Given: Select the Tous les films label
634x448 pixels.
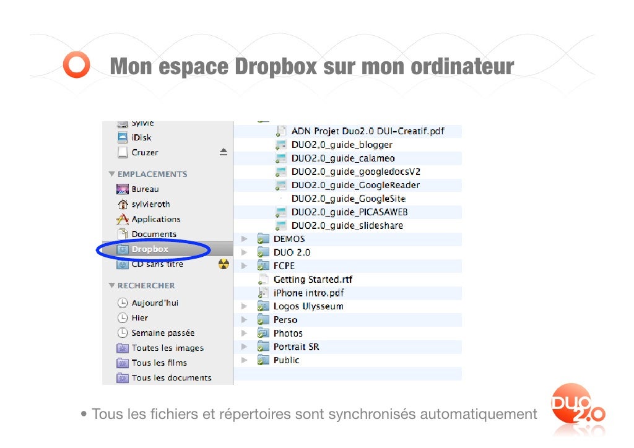Looking at the screenshot, I should (159, 363).
